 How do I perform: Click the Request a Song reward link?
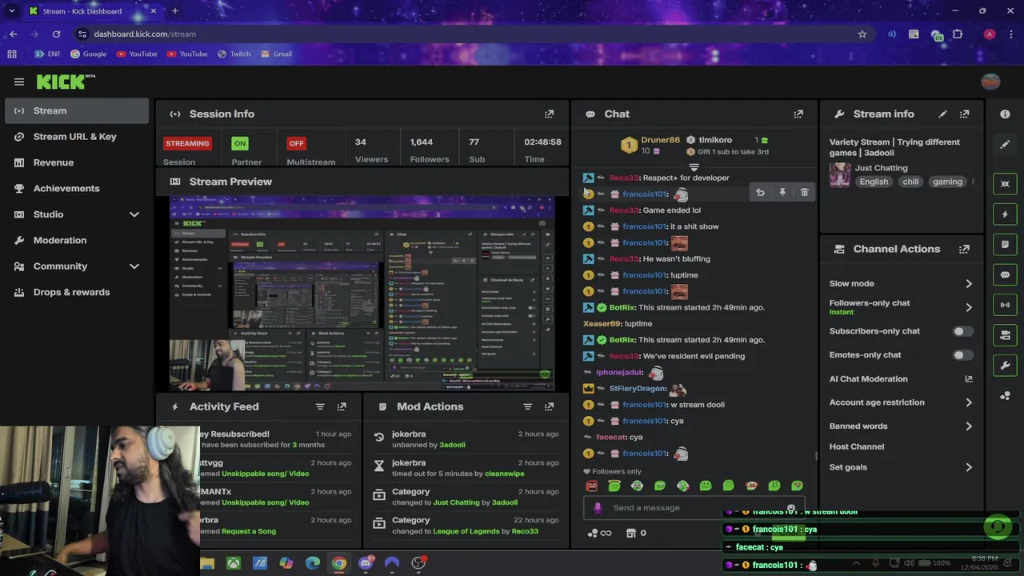tap(249, 531)
